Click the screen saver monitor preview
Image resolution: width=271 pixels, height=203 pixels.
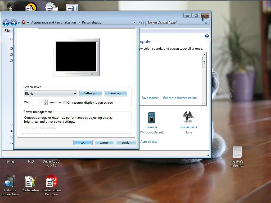(76, 57)
